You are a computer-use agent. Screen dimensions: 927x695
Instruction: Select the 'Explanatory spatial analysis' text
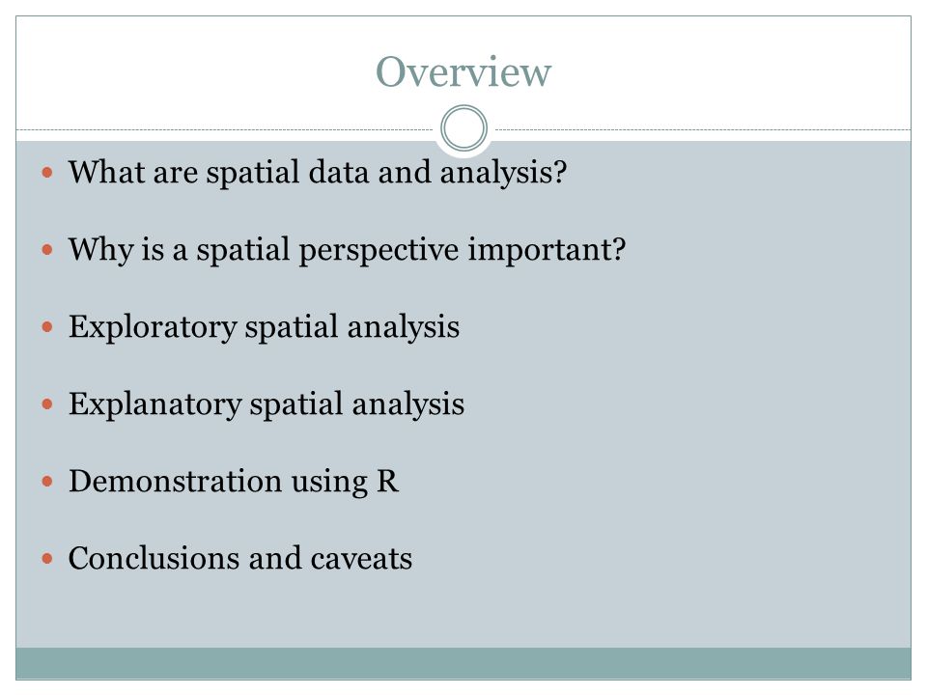[267, 404]
